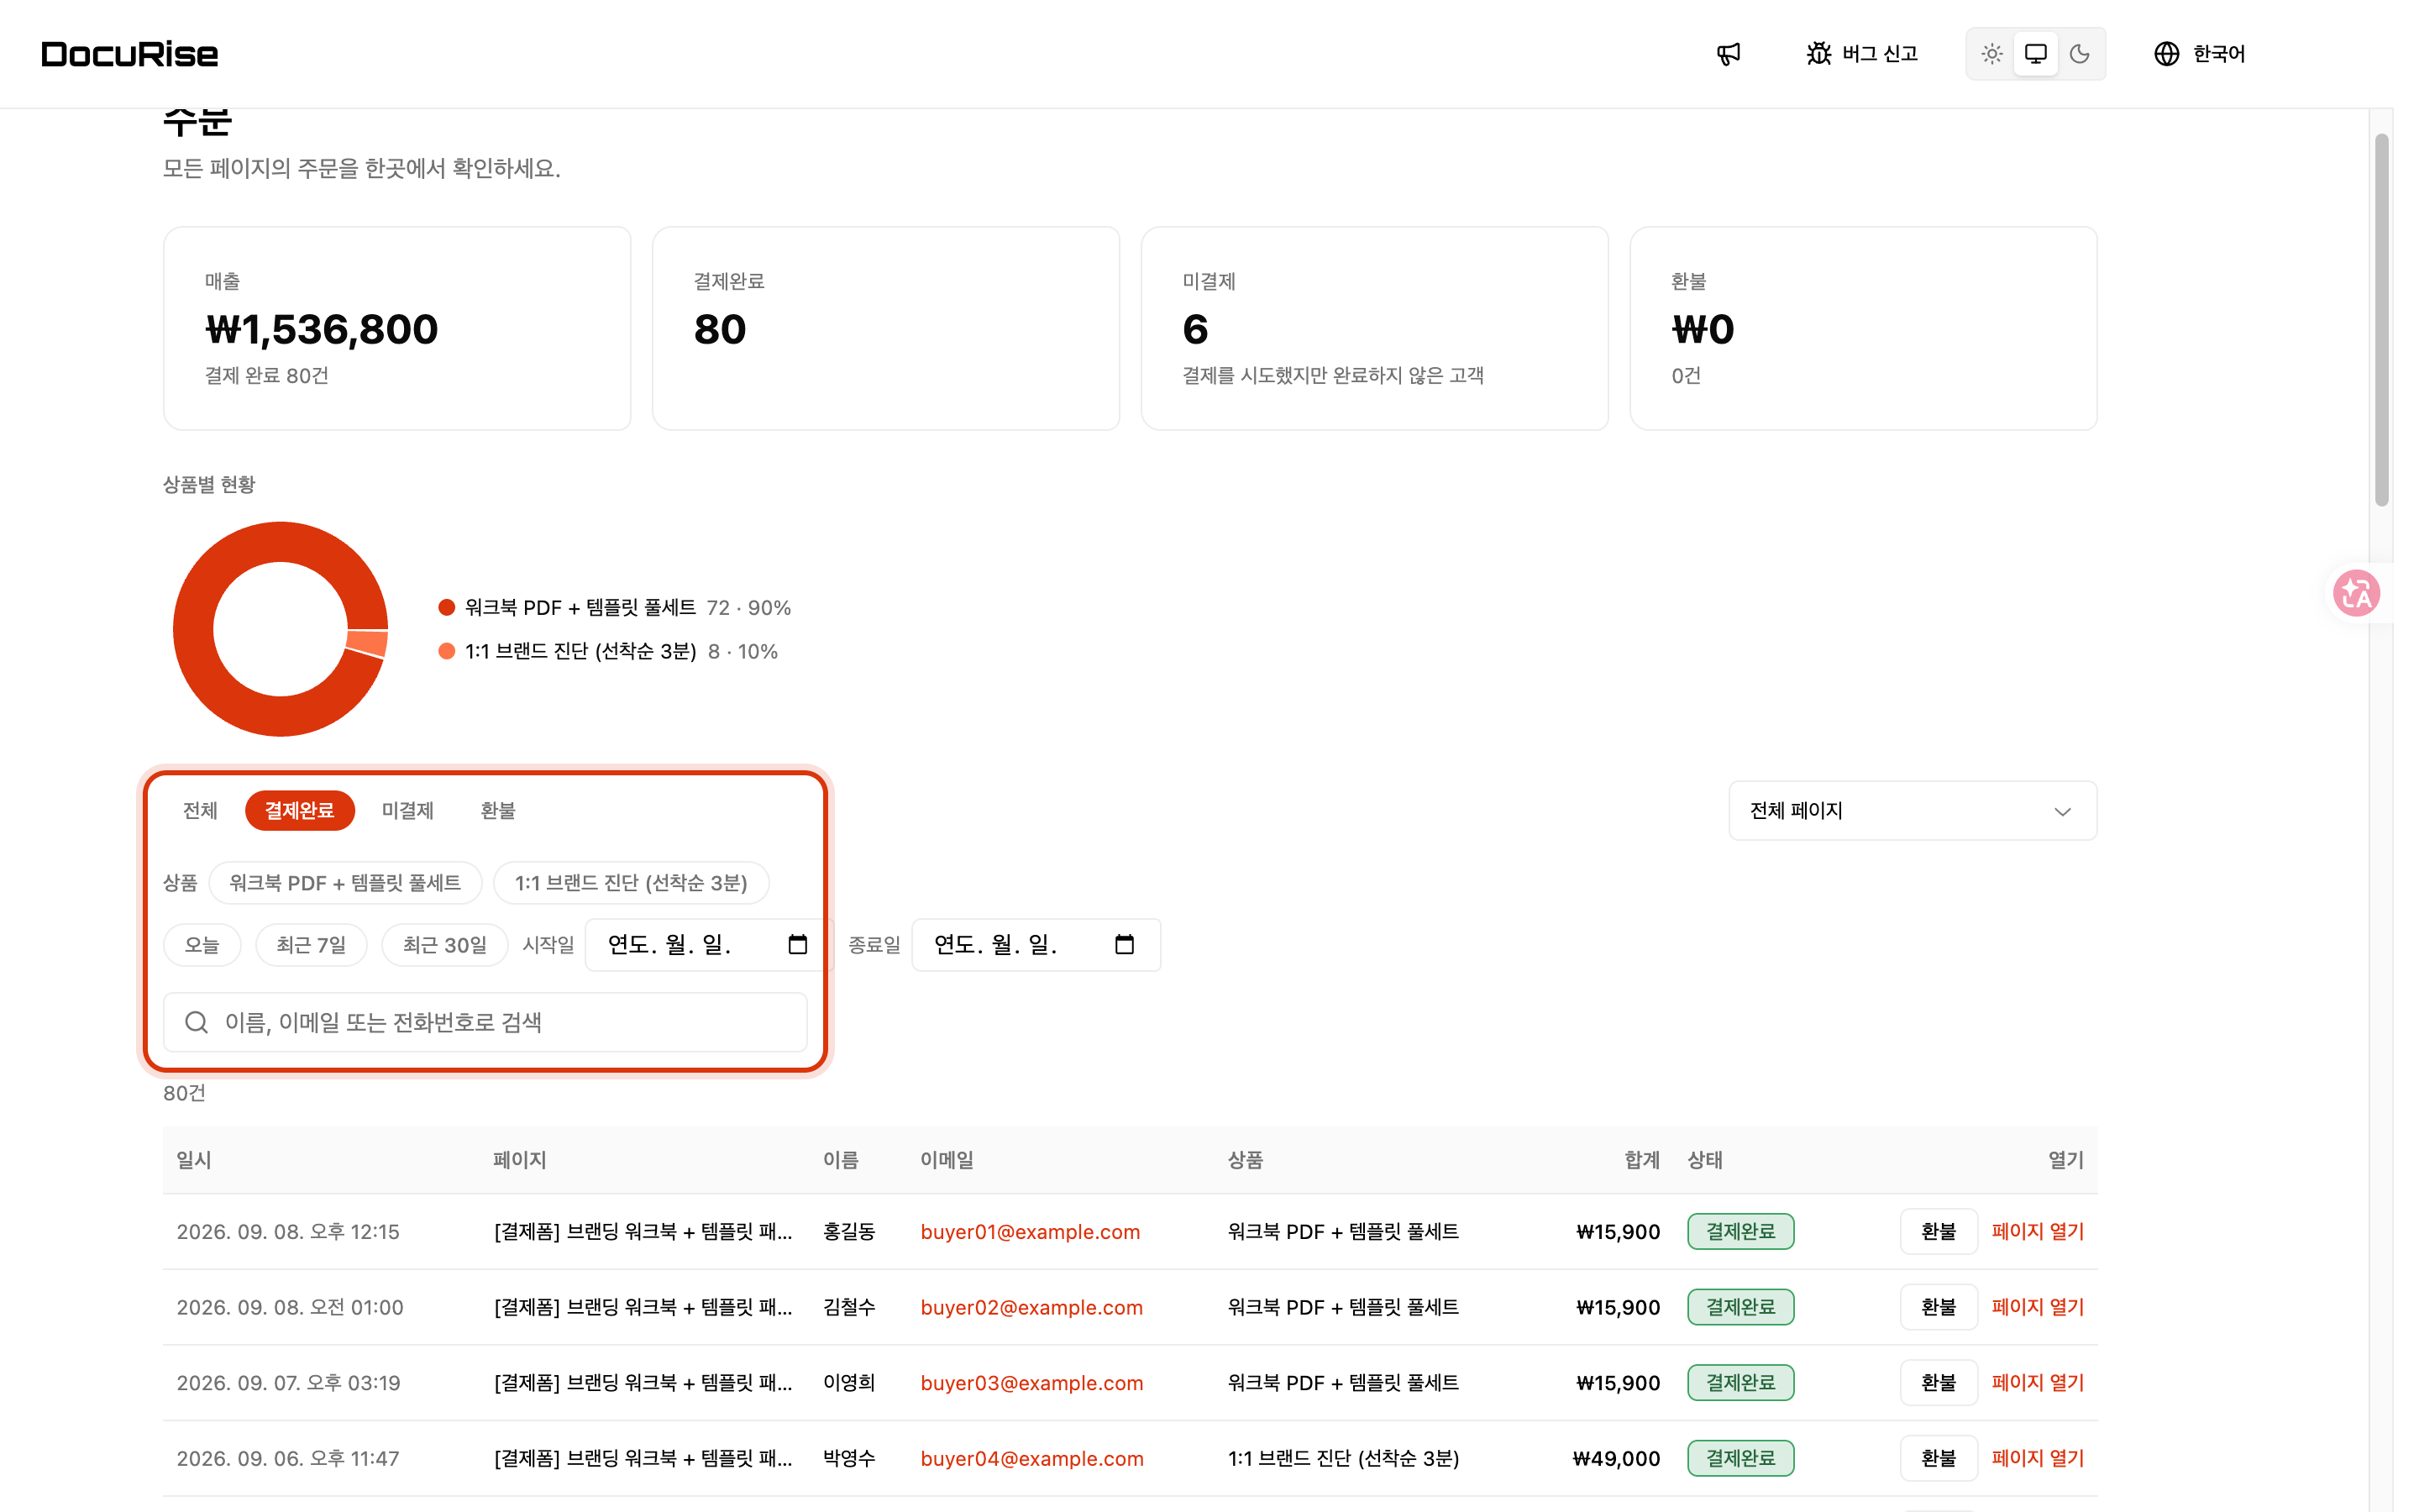Click buyer02@example.com email link
The width and height of the screenshot is (2419, 1512).
pos(1031,1307)
